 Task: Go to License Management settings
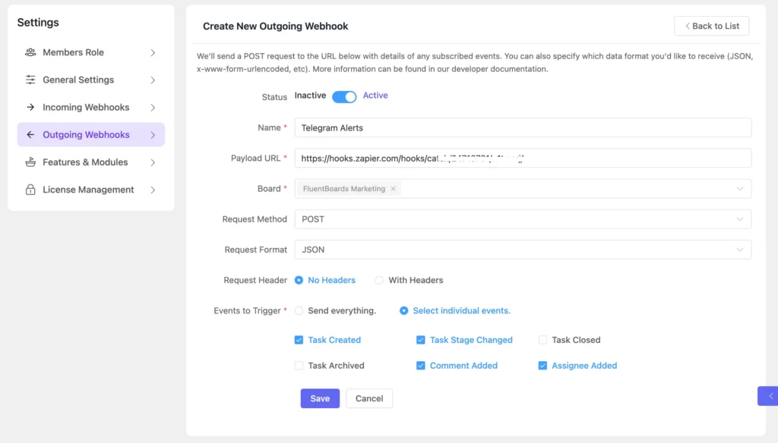tap(88, 190)
